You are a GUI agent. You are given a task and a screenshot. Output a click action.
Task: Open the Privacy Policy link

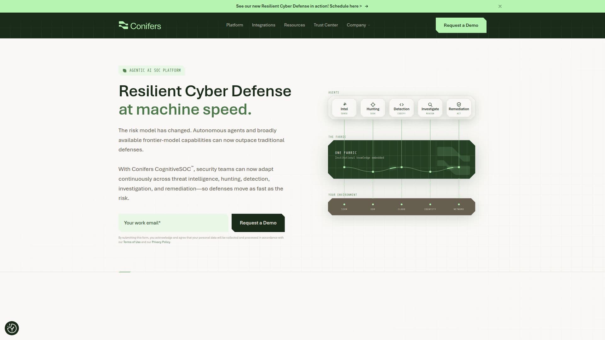pyautogui.click(x=161, y=242)
